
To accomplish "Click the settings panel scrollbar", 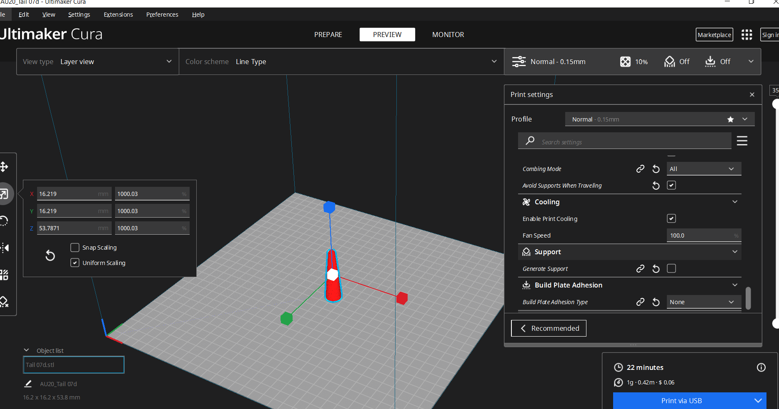I will click(x=748, y=298).
